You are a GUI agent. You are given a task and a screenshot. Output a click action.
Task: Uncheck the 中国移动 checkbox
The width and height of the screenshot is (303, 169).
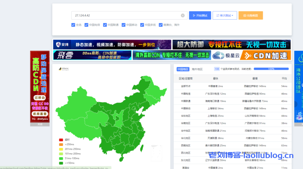pos(124,25)
